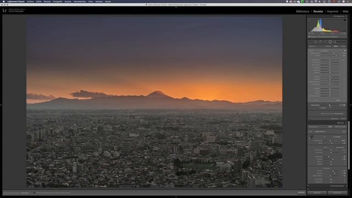Toggle the radial filter panel on/off switch
352x198 pixels.
click(309, 118)
